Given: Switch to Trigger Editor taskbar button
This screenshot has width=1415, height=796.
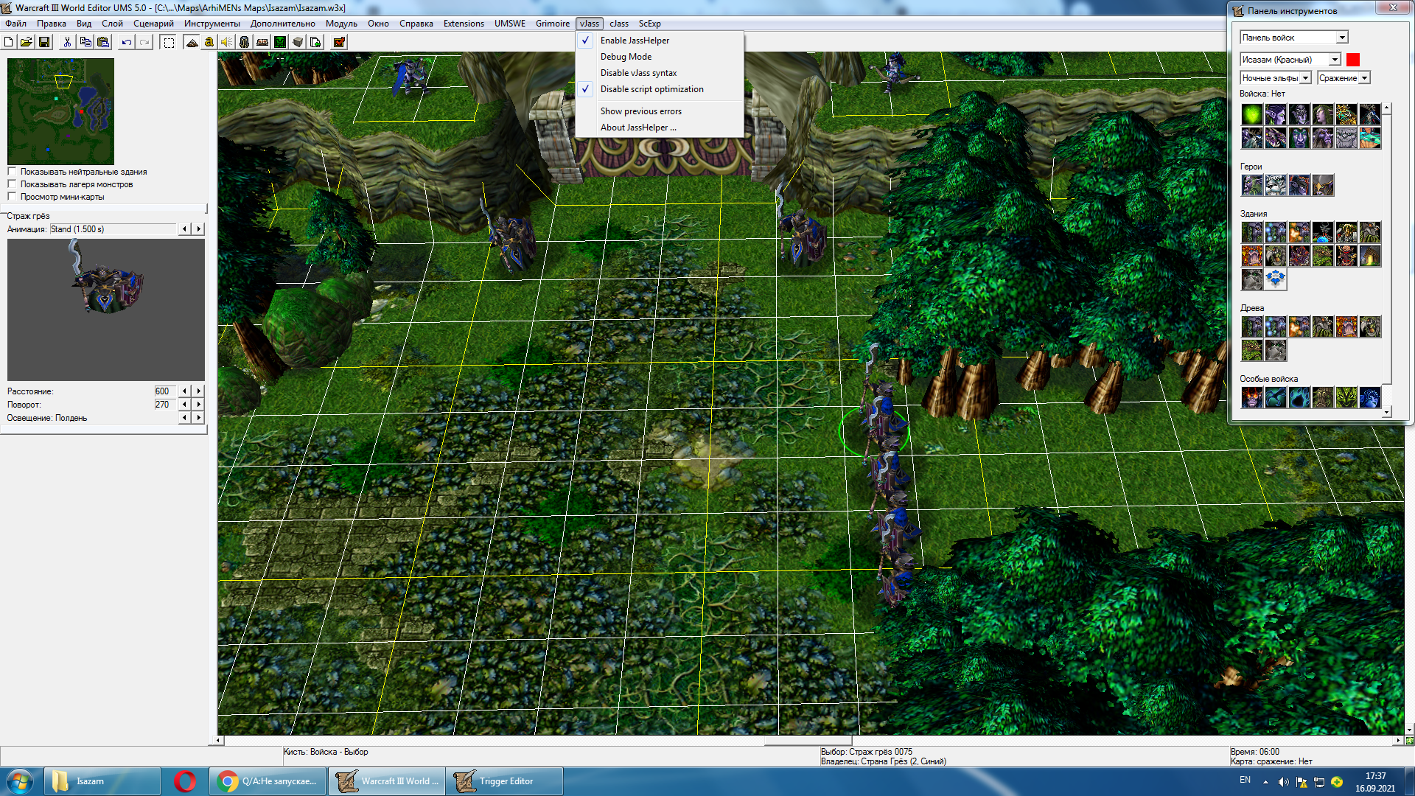Looking at the screenshot, I should tap(505, 781).
